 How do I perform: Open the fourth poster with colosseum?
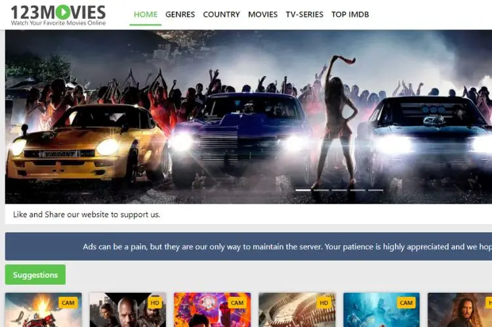pyautogui.click(x=297, y=310)
